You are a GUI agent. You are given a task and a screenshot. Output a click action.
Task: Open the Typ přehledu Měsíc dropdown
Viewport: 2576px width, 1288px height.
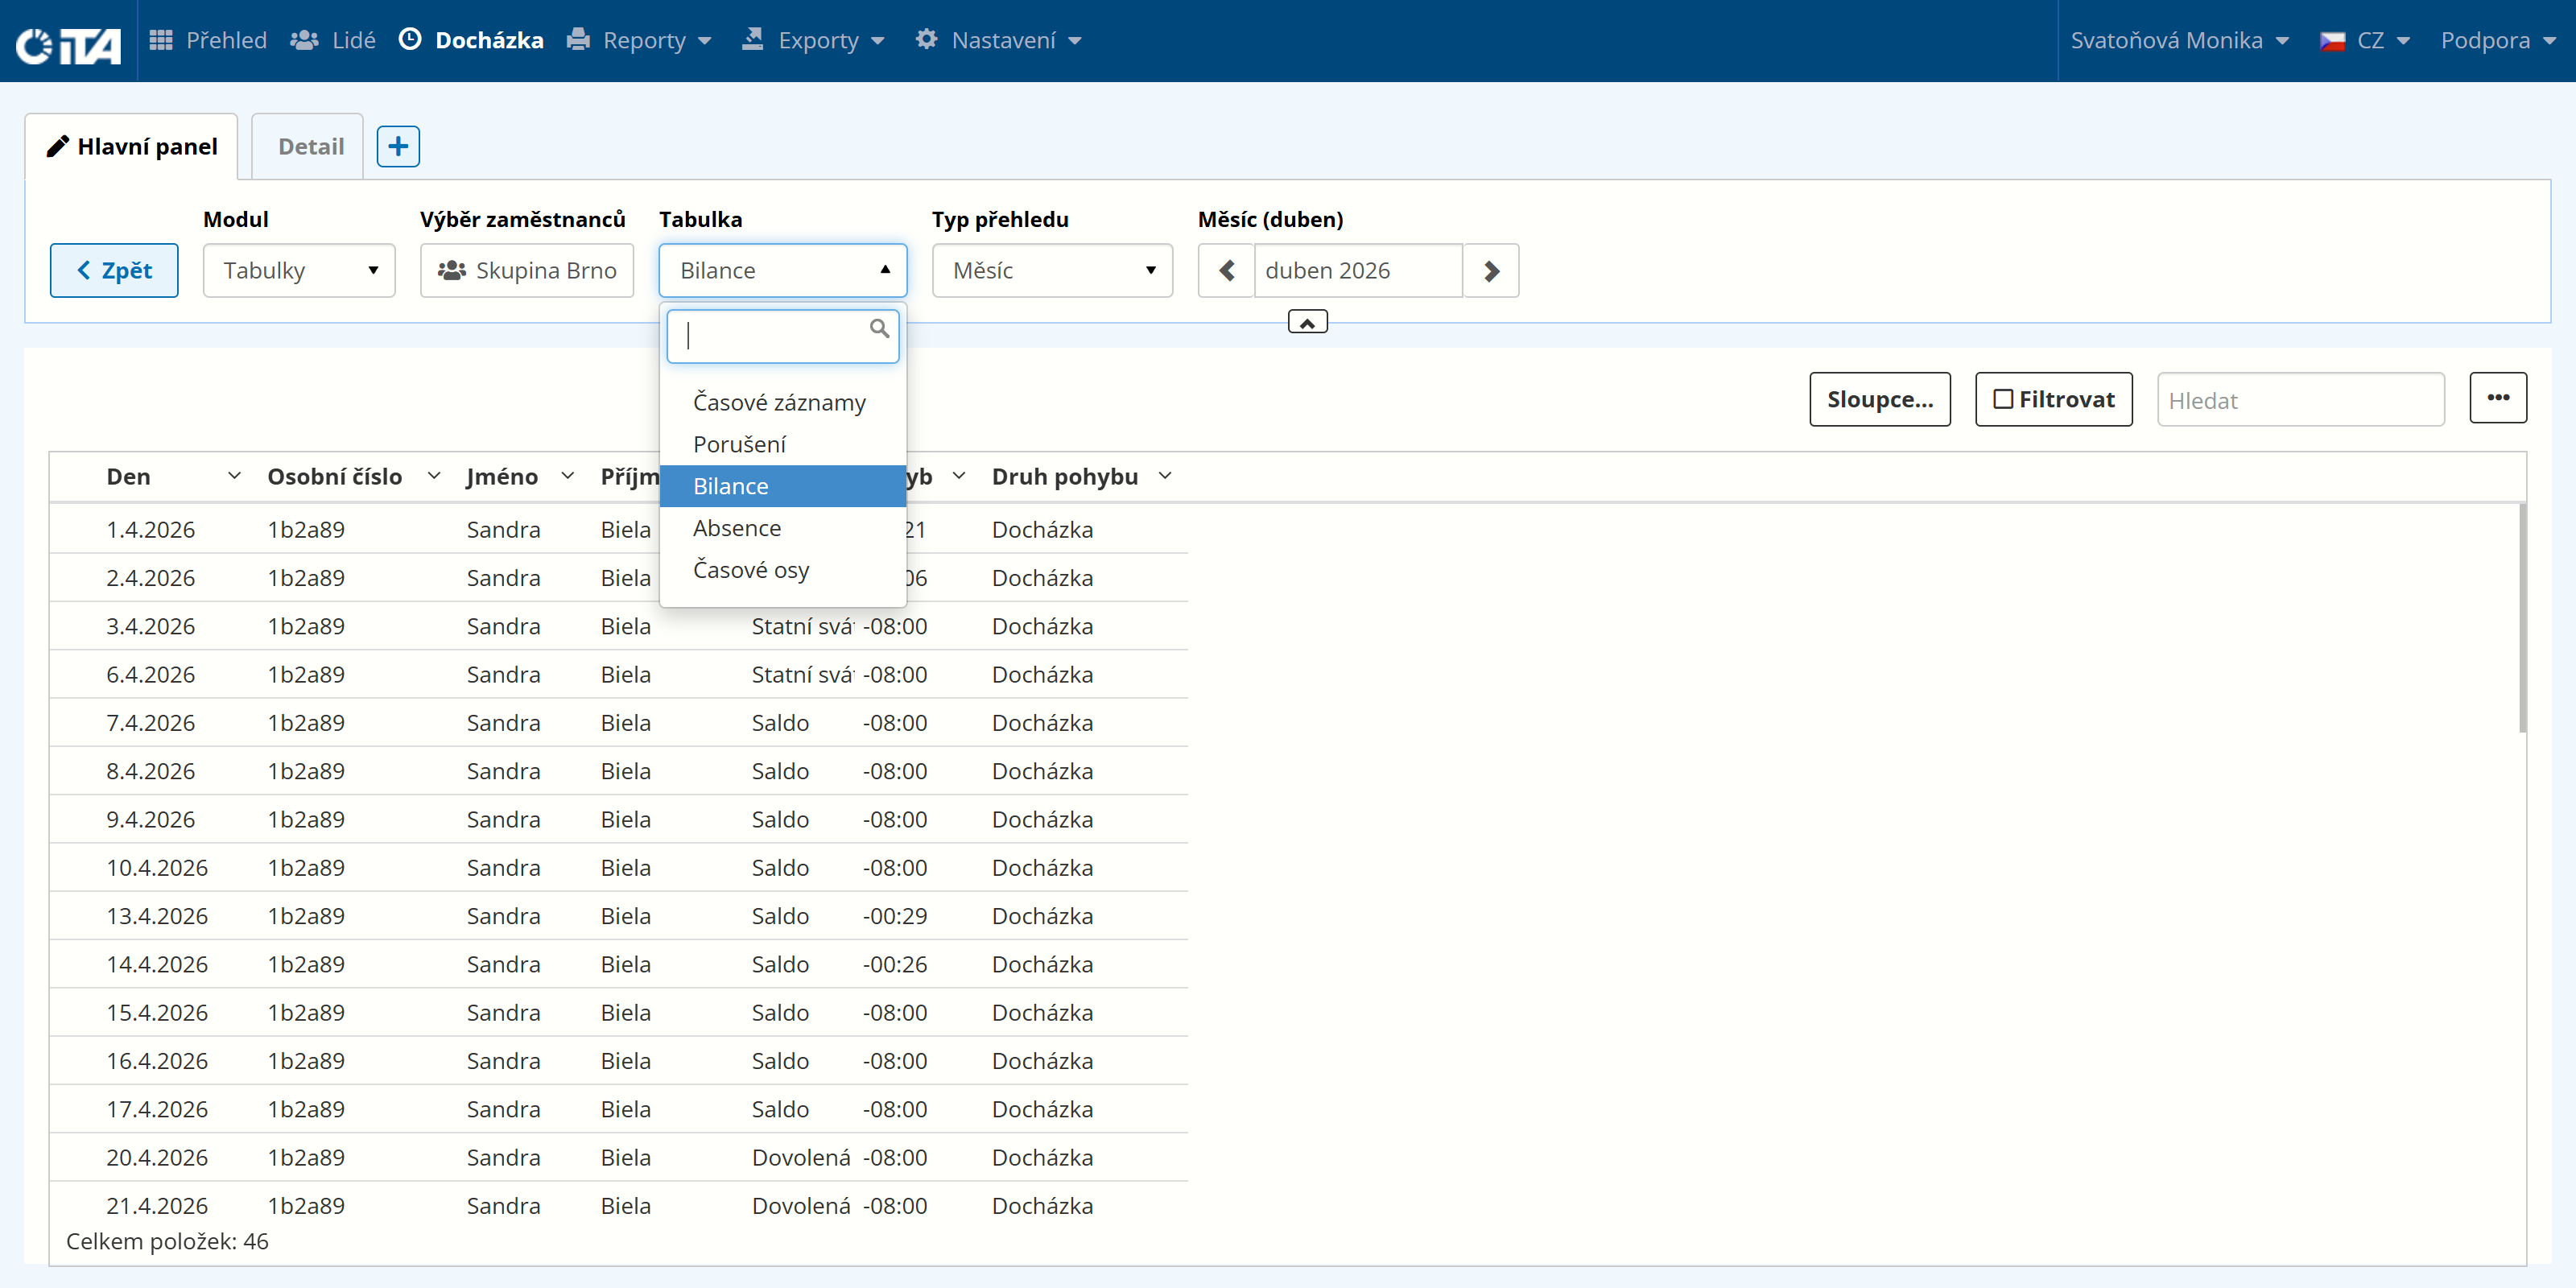[x=1052, y=270]
